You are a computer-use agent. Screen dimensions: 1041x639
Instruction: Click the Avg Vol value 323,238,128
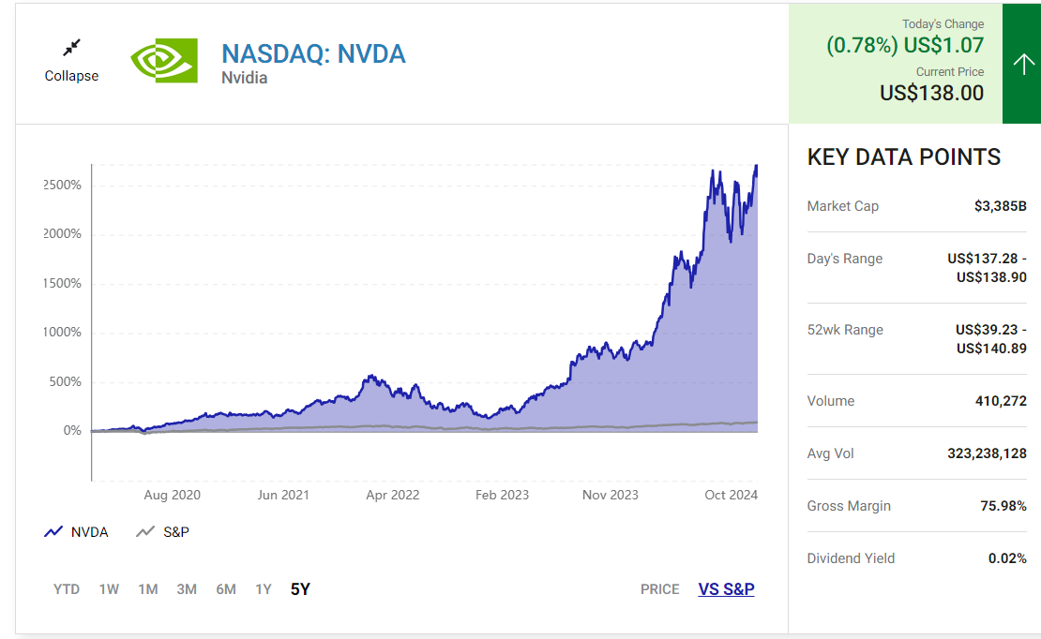click(x=987, y=453)
